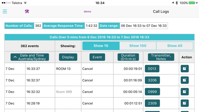This screenshot has width=199, height=112.
Task: Edit the Room 999 call entry
Action: pyautogui.click(x=185, y=92)
